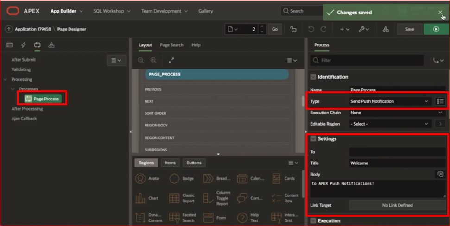Switch to the Items gallery tab
Image resolution: width=450 pixels, height=226 pixels.
pos(170,163)
